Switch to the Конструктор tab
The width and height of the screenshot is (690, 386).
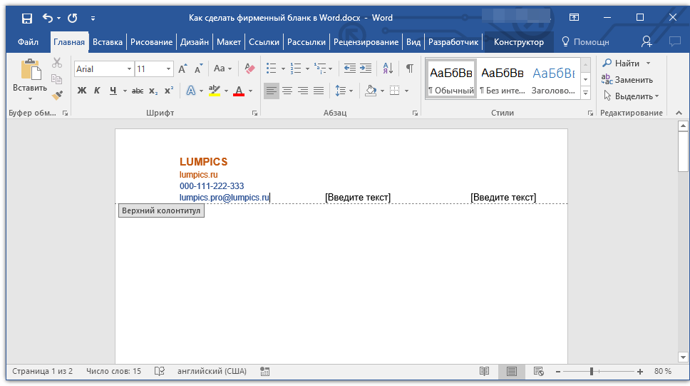(x=518, y=42)
